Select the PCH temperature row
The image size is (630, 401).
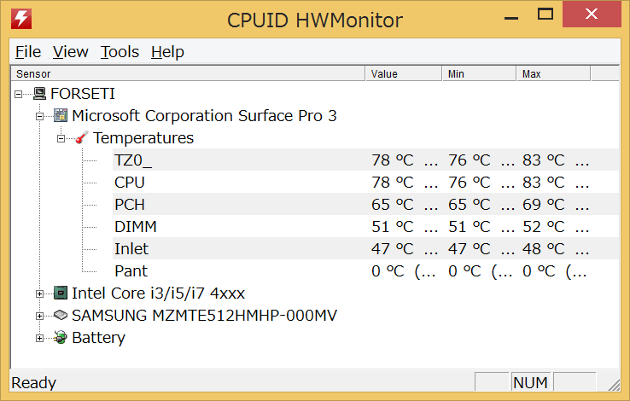[x=131, y=205]
